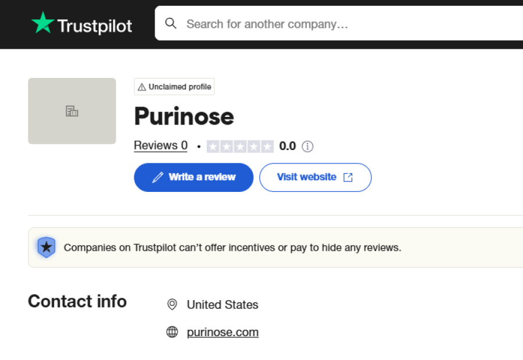Click the pencil icon on Write a review
Screen dimensions: 523x360
point(157,177)
